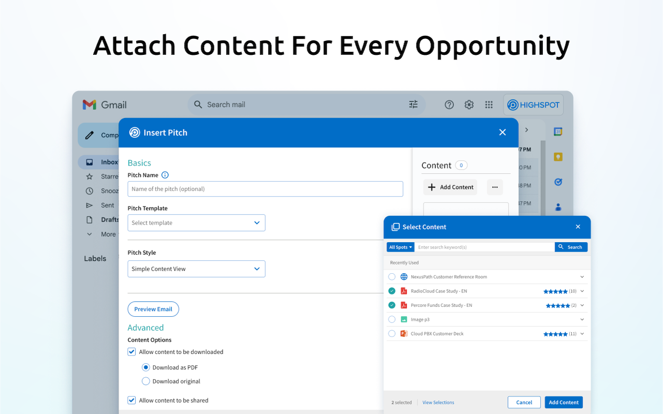This screenshot has width=663, height=414.
Task: Click the Highspot extension button in Gmail
Action: click(533, 105)
